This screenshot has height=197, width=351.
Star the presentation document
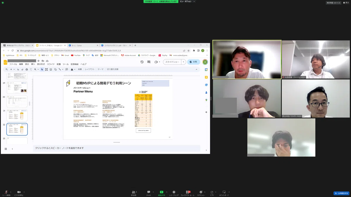click(38, 61)
